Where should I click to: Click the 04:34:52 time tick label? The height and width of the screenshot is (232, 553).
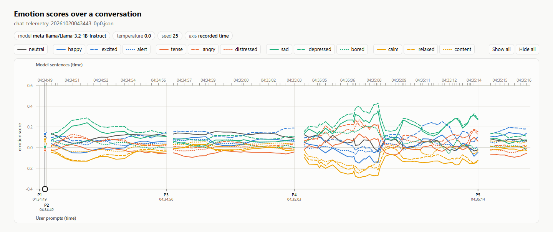(101, 80)
